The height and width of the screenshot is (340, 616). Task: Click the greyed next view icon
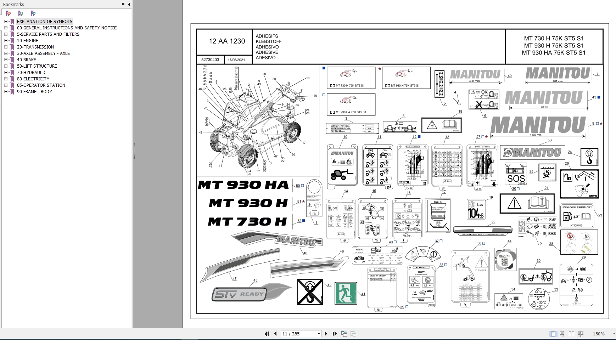pos(353,334)
